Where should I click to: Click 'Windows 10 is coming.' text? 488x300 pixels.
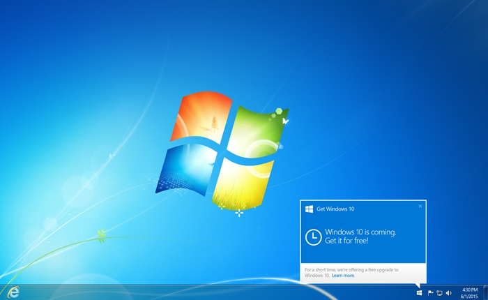pyautogui.click(x=360, y=232)
